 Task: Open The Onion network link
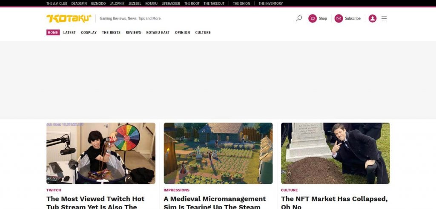(x=241, y=3)
